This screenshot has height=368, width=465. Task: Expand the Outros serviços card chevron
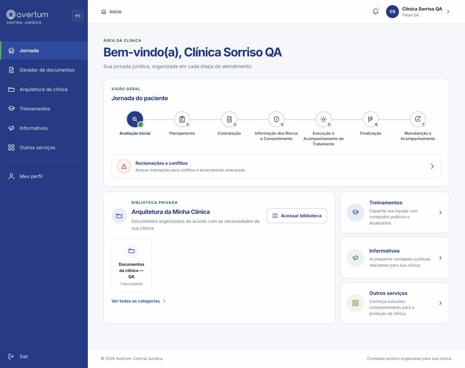click(440, 303)
